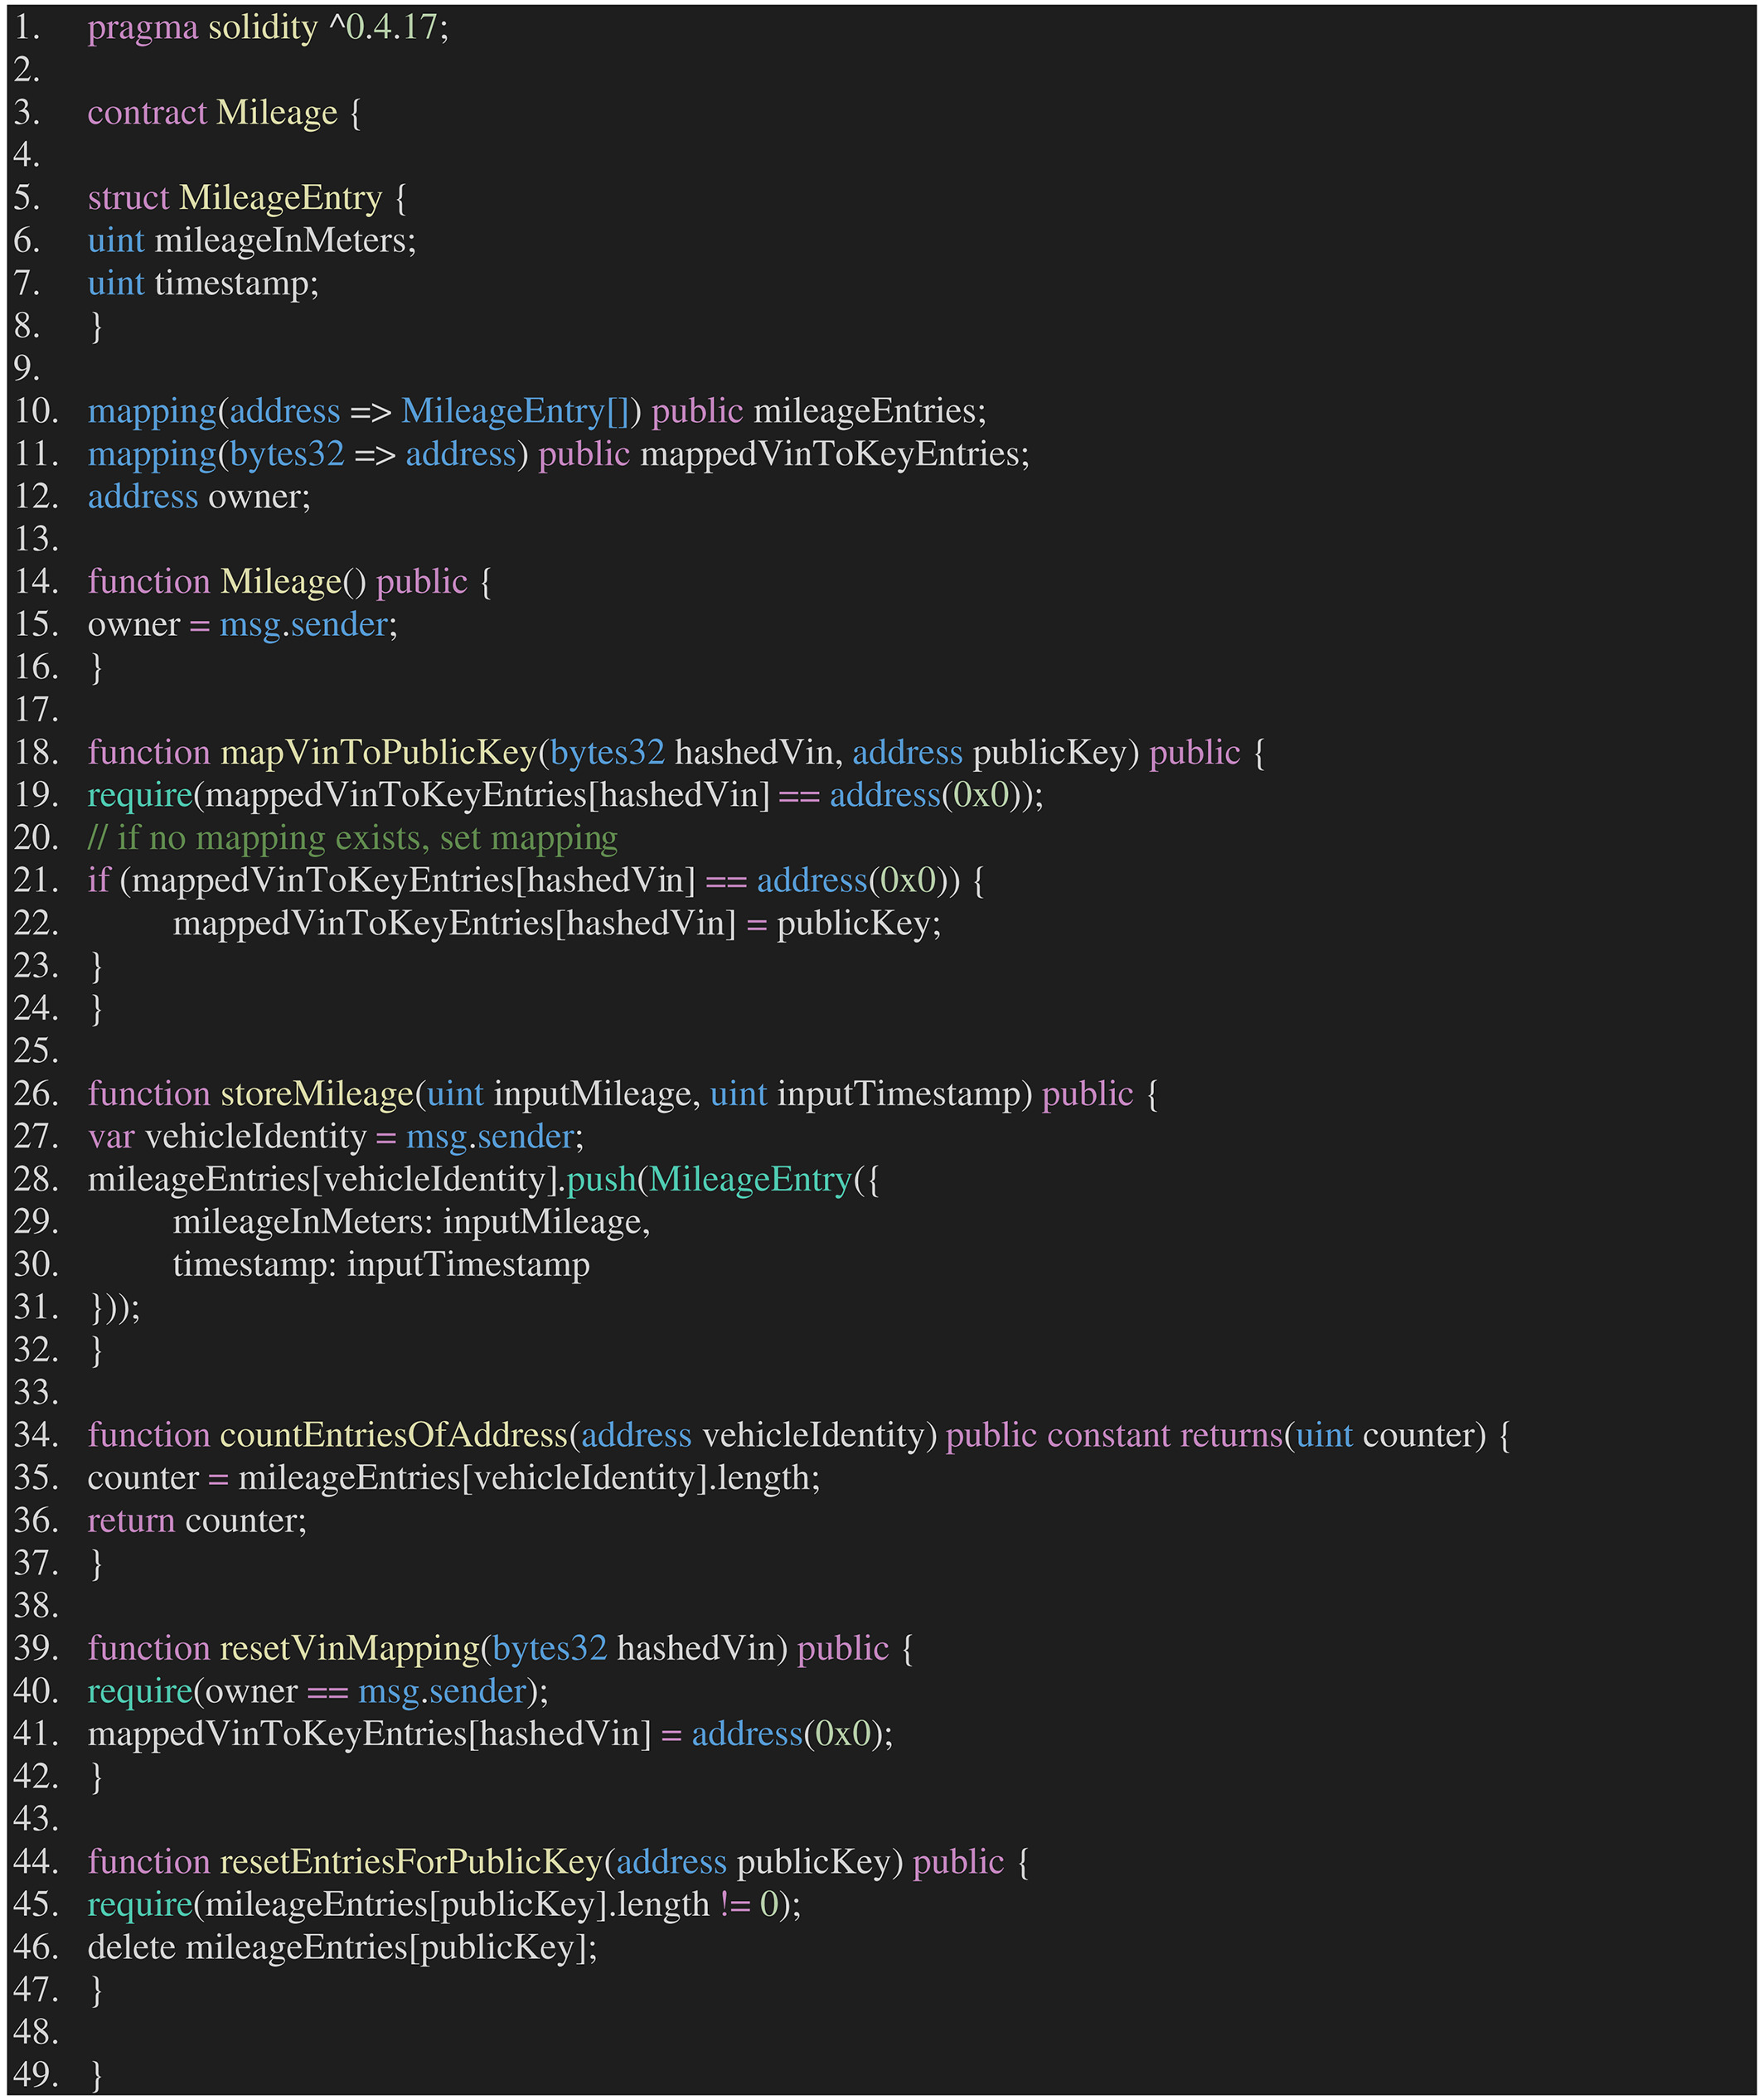This screenshot has width=1764, height=2100.
Task: Click 'owner = msg.sender;' assignment
Action: click(x=242, y=625)
